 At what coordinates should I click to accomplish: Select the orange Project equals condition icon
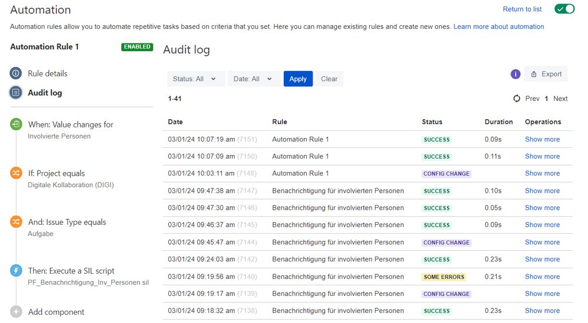[x=16, y=173]
